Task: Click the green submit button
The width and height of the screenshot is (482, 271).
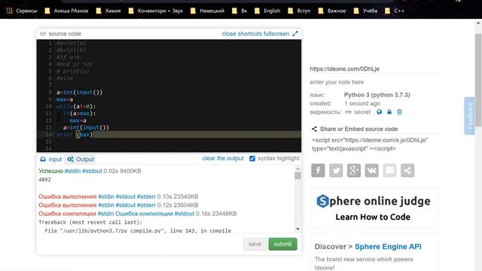Action: pyautogui.click(x=283, y=244)
